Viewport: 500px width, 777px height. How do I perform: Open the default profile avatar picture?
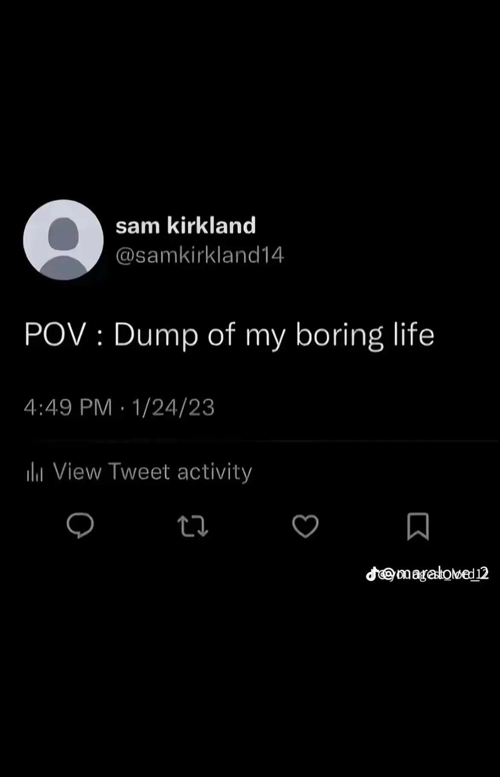click(x=63, y=240)
